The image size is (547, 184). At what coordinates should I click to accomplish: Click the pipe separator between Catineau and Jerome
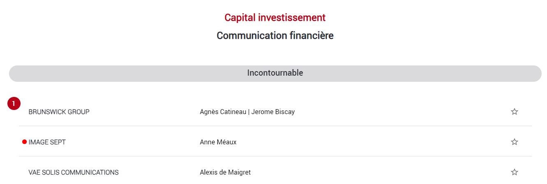pos(249,112)
